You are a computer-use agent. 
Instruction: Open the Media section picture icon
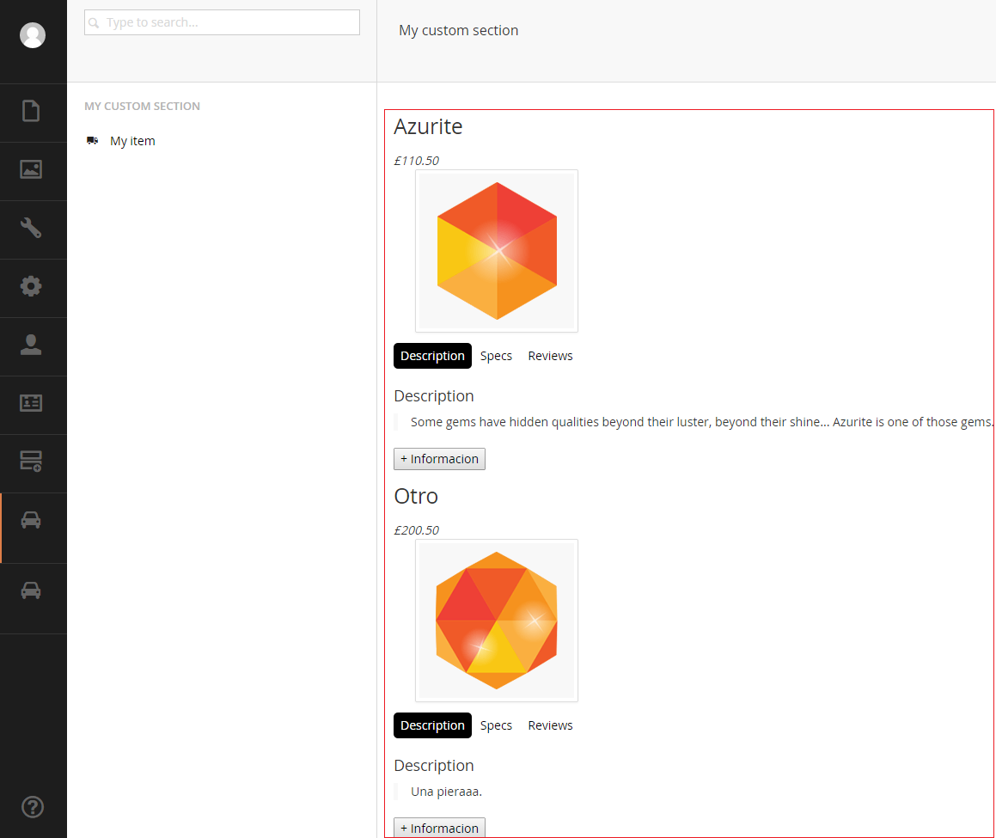coord(31,169)
